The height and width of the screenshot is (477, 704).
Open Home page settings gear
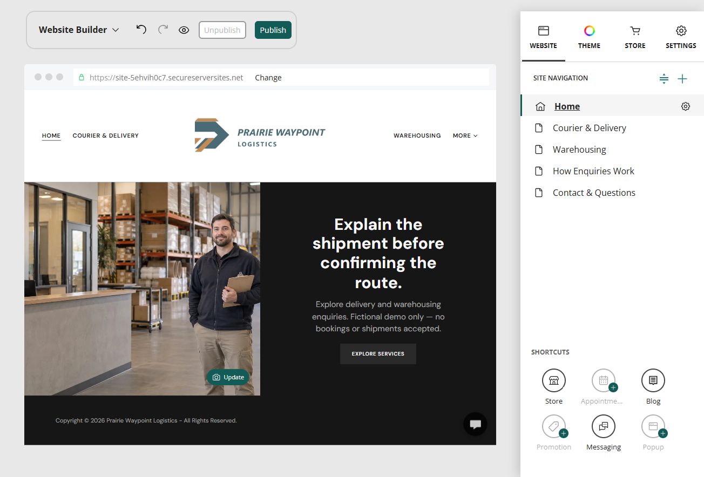pos(686,106)
